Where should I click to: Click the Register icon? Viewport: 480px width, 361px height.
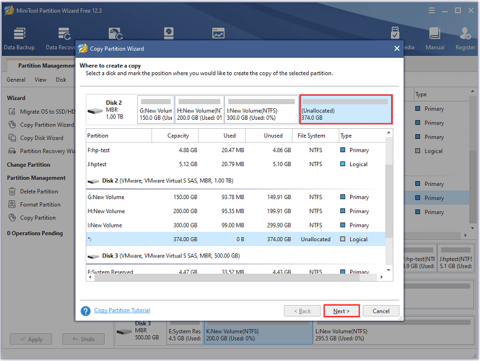(466, 39)
